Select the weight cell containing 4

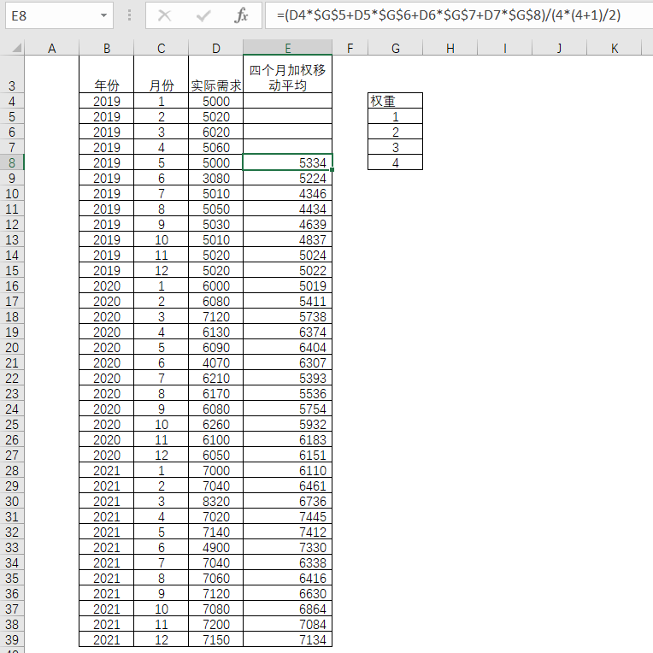pyautogui.click(x=395, y=162)
